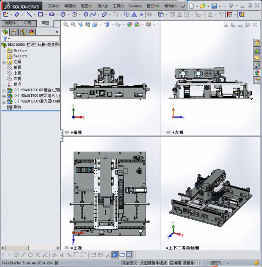
Task: Select the 前视 plane in the tree
Action: click(17, 68)
